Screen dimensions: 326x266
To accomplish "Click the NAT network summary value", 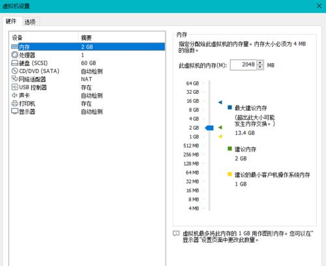I will pos(87,79).
